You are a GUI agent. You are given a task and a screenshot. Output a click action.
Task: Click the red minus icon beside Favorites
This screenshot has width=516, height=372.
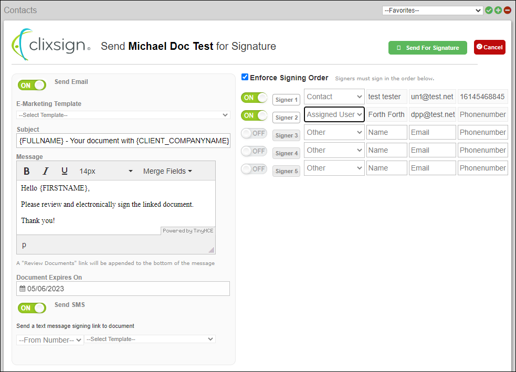point(507,10)
